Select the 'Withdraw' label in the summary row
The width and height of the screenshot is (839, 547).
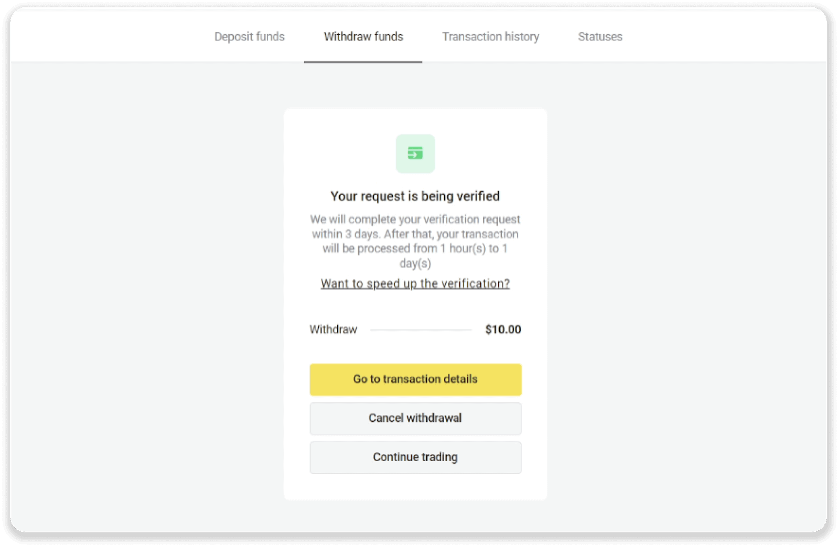point(333,330)
